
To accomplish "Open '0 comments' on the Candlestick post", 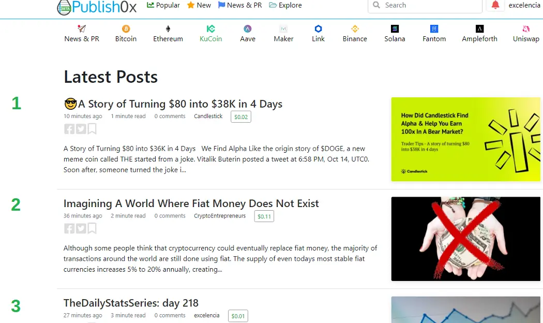I will click(x=170, y=116).
